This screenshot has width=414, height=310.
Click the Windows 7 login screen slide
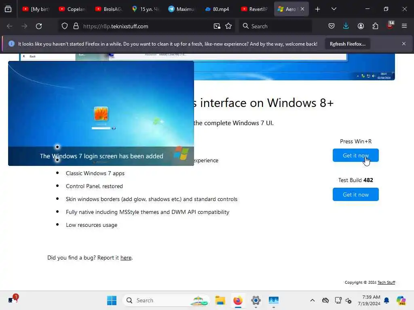pyautogui.click(x=101, y=113)
